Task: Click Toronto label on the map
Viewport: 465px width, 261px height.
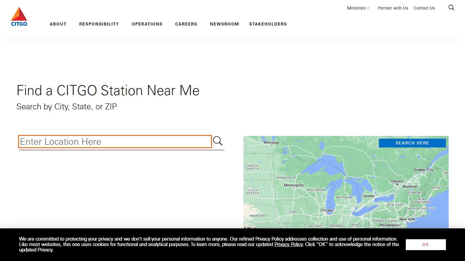Action: coord(368,196)
